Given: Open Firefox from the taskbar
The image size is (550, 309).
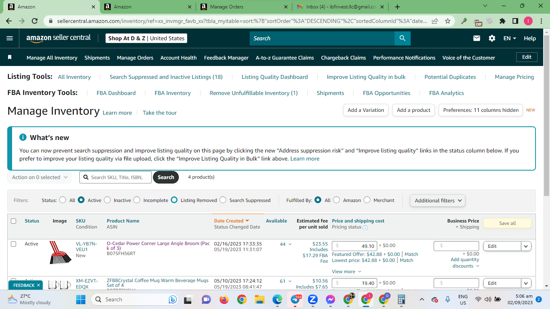Looking at the screenshot, I should (x=224, y=299).
